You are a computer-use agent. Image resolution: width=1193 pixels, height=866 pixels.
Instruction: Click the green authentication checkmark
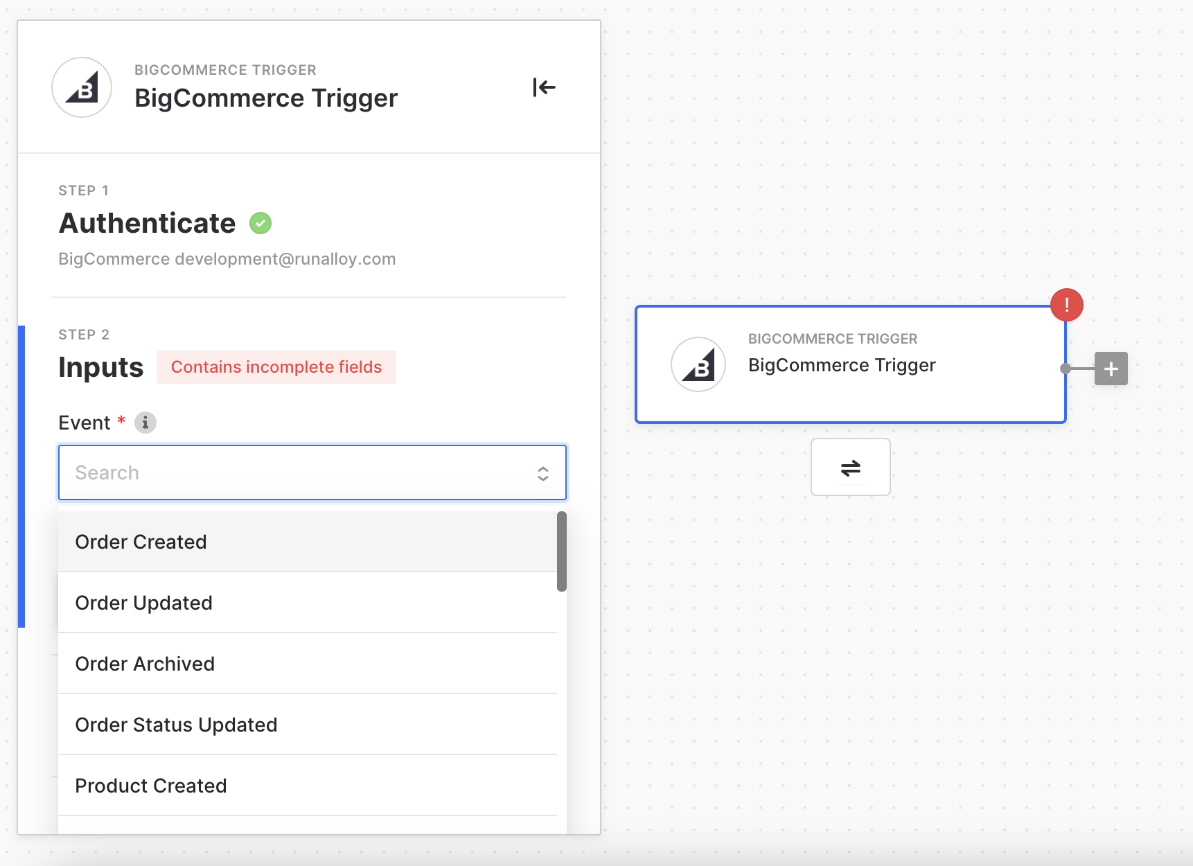[260, 223]
